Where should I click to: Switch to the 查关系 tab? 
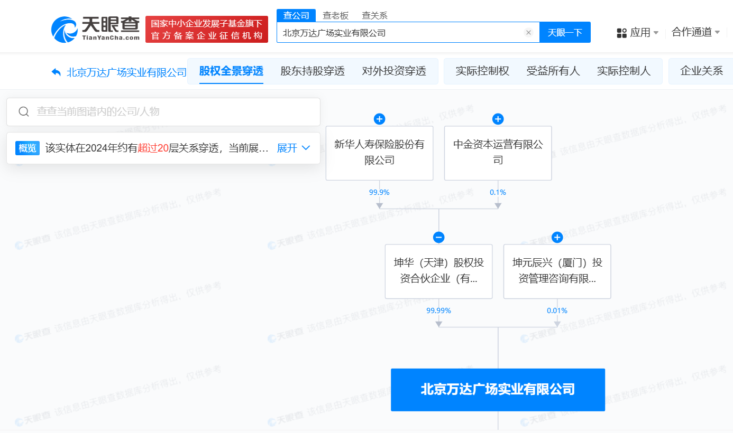pyautogui.click(x=374, y=15)
